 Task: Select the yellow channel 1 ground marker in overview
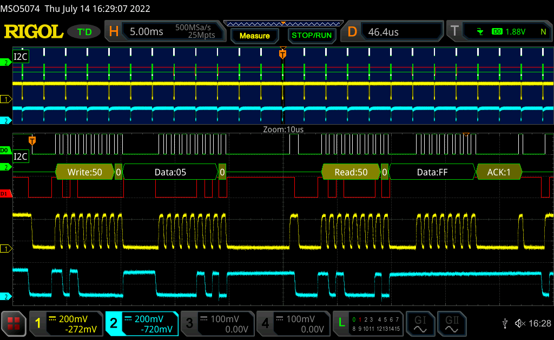tap(6, 99)
